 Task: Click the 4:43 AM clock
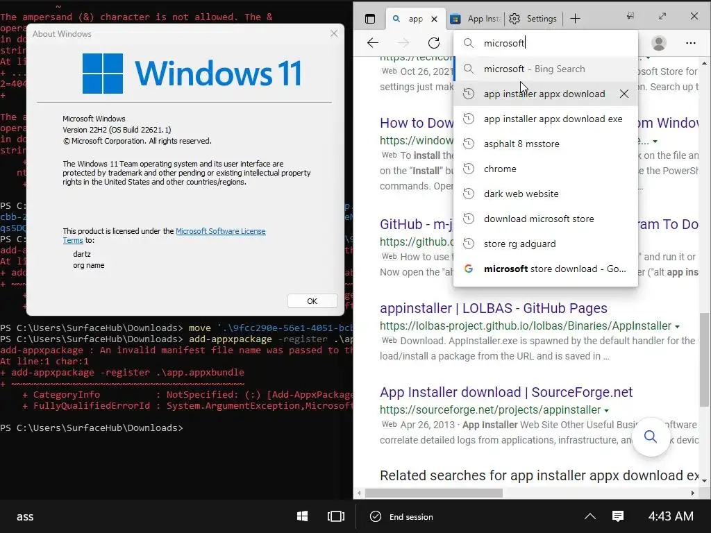(671, 516)
